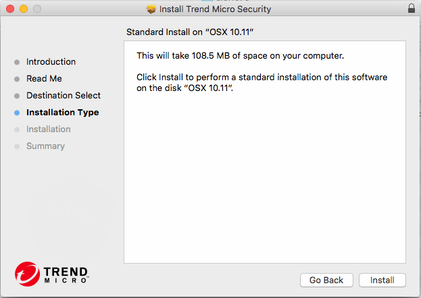Click the Install Trend Micro Security title

tap(215, 9)
